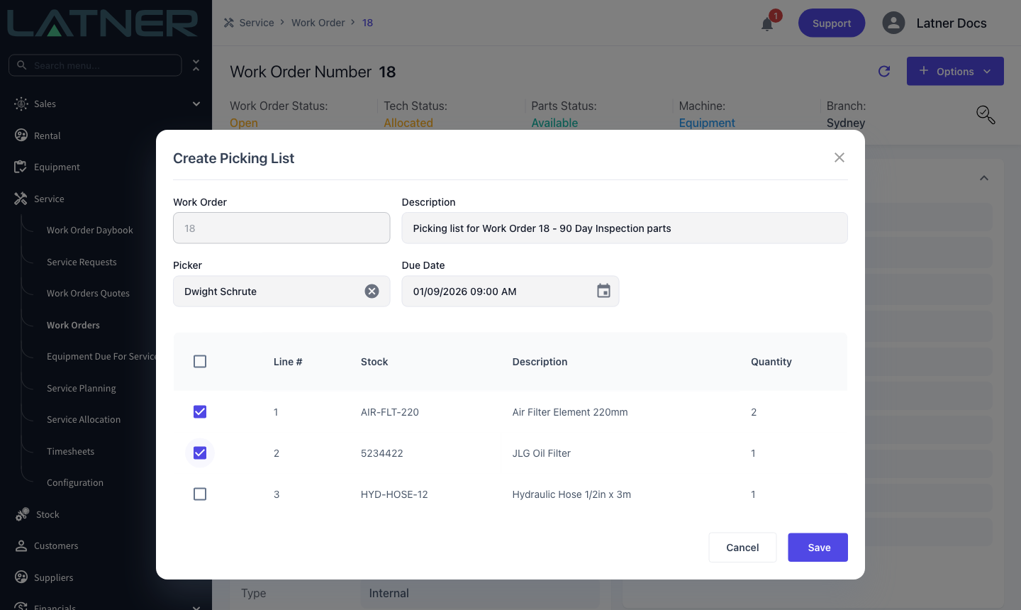1021x610 pixels.
Task: Click the Customers sidebar icon
Action: point(21,545)
